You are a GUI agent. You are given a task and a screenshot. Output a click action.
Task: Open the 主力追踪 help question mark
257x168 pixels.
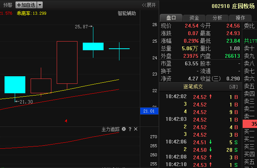(x=130, y=129)
